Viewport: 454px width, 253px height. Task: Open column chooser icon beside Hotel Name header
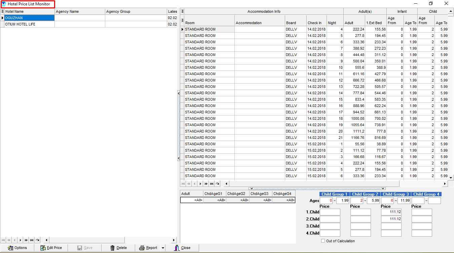[2, 11]
